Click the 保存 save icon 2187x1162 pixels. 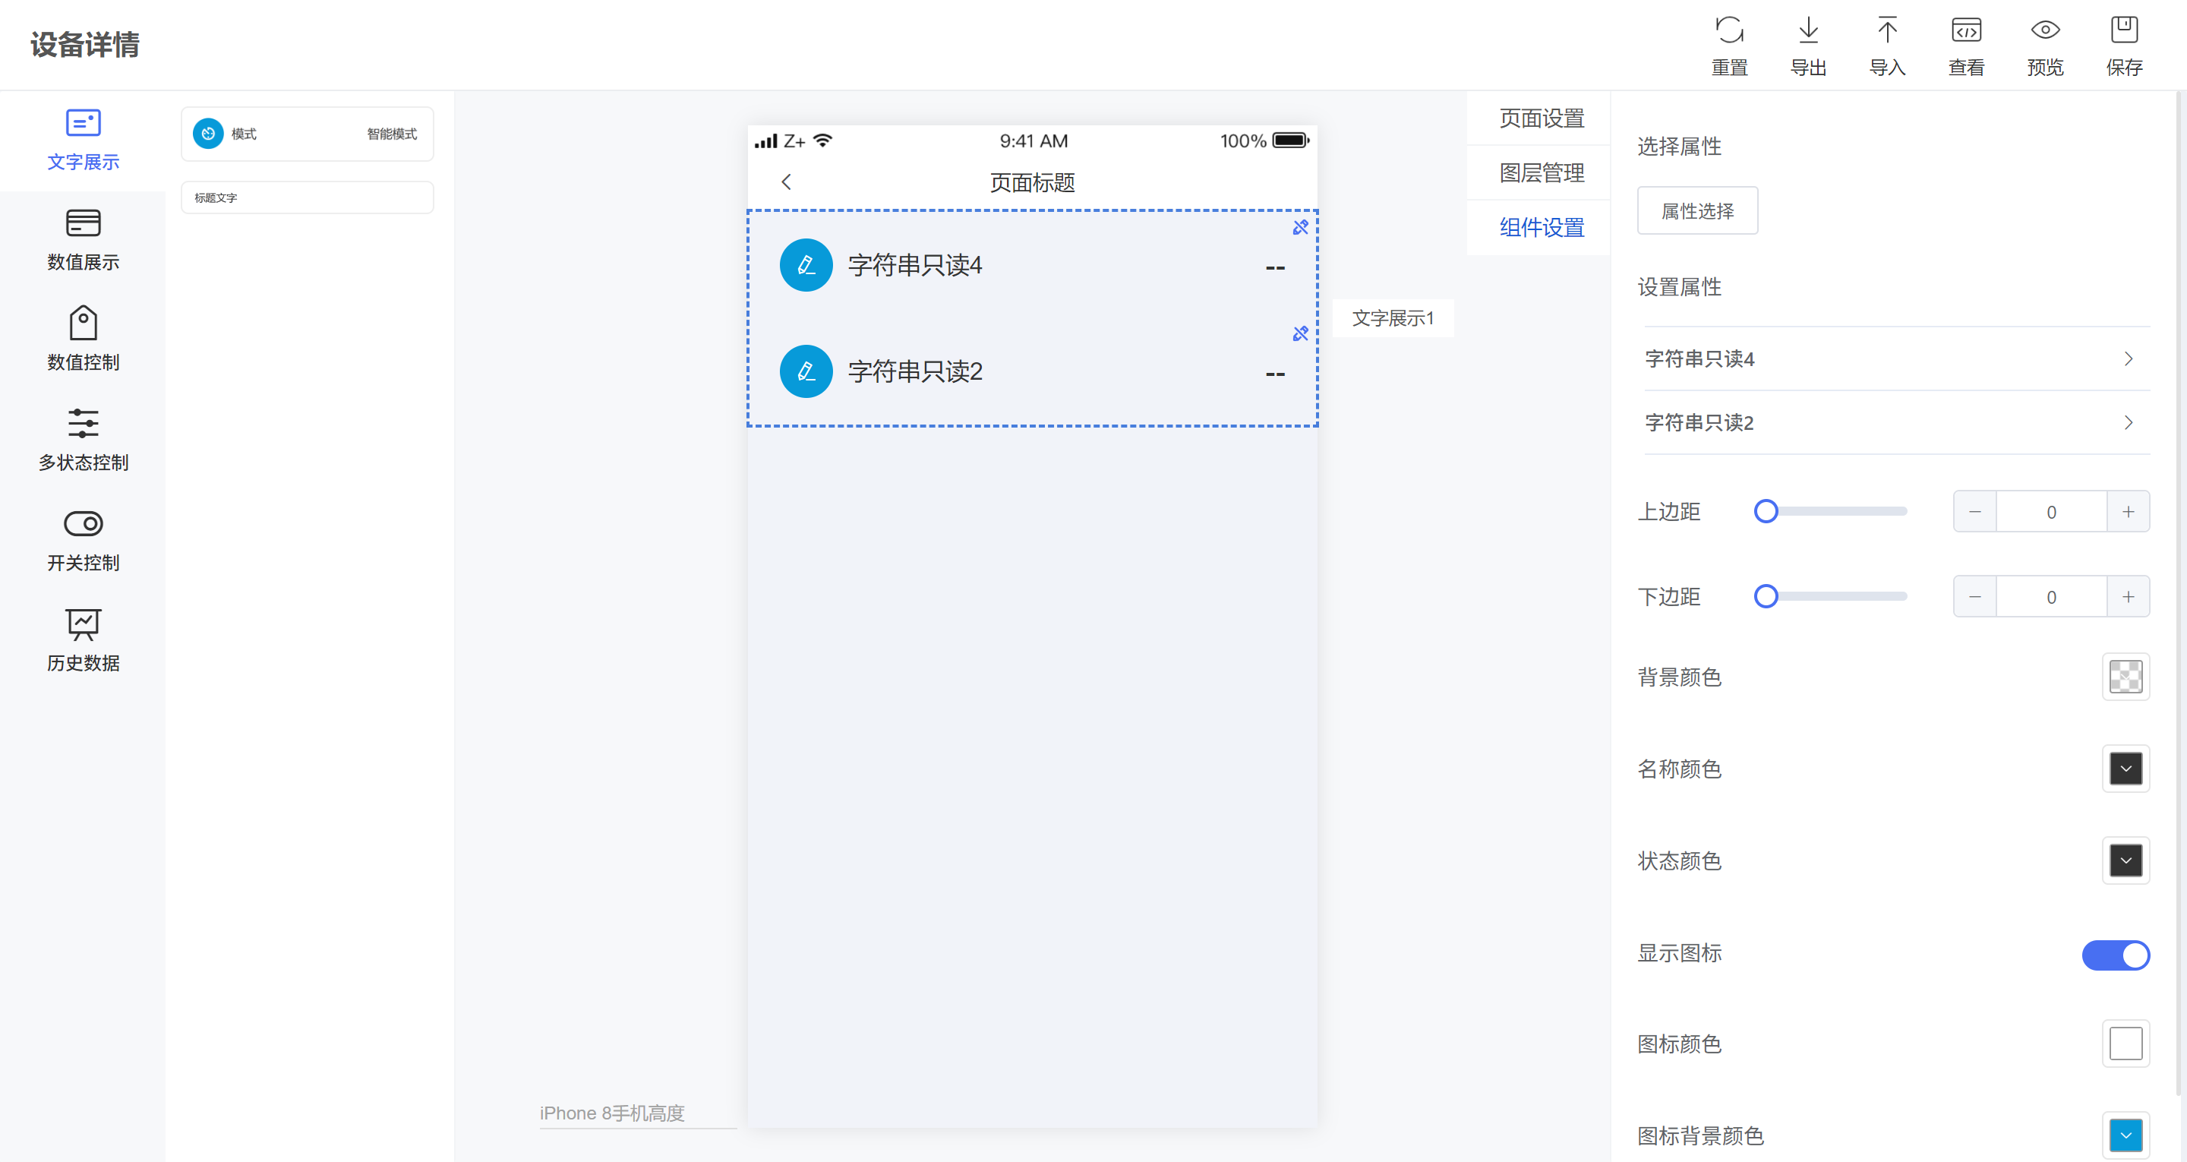[2123, 30]
